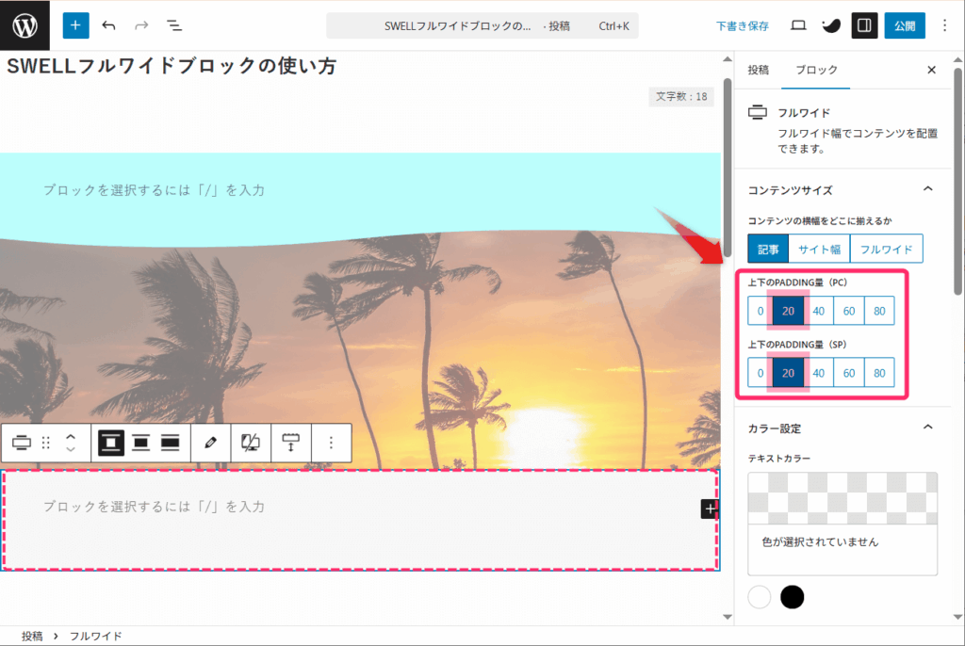Viewport: 965px width, 646px height.
Task: Click the post title heading
Action: (172, 66)
